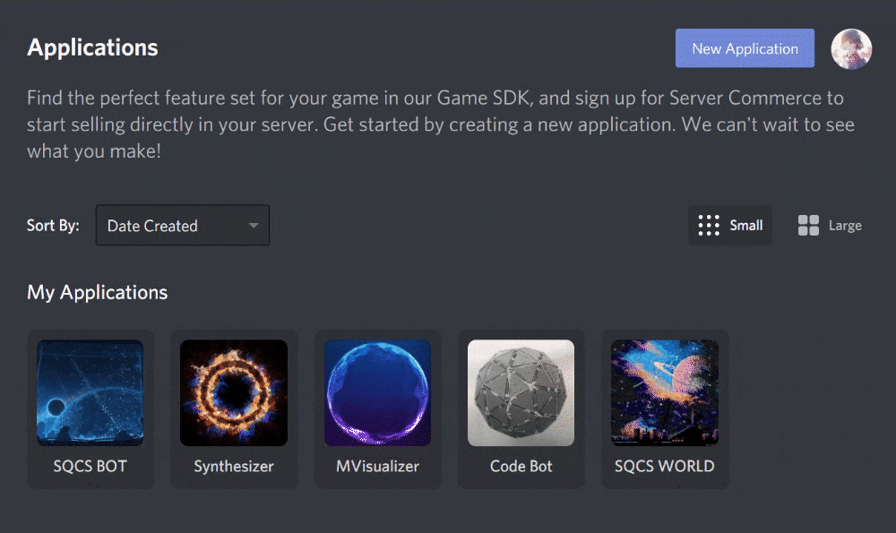Image resolution: width=896 pixels, height=533 pixels.
Task: Open the Date Created sort dropdown
Action: pos(182,225)
